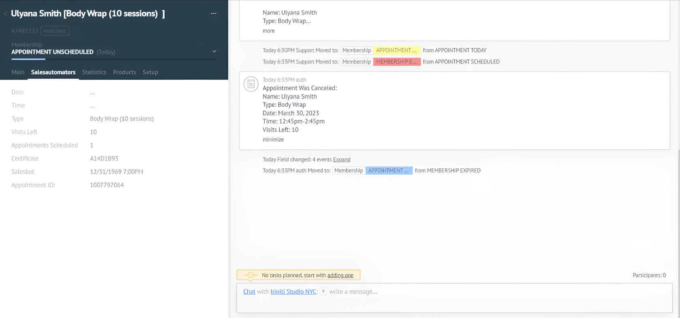The width and height of the screenshot is (680, 318).
Task: Click the 'adding one' task link
Action: pyautogui.click(x=340, y=275)
